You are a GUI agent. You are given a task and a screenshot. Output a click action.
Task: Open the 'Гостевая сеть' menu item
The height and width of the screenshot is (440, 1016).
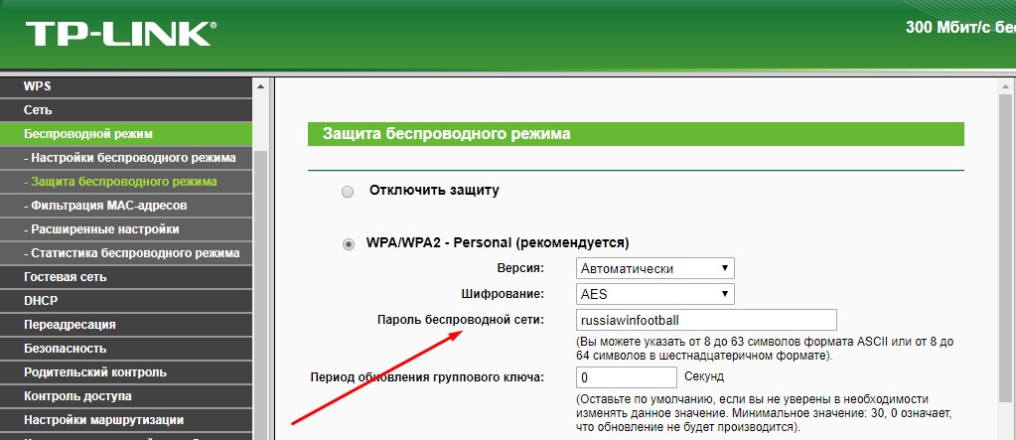pyautogui.click(x=66, y=277)
